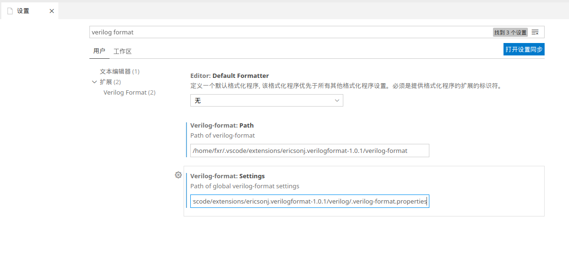The image size is (569, 259).
Task: Clear the settings search input icon
Action: (535, 32)
